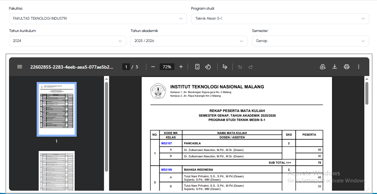377x194 pixels.
Task: Click the undo arrow icon
Action: (x=240, y=67)
